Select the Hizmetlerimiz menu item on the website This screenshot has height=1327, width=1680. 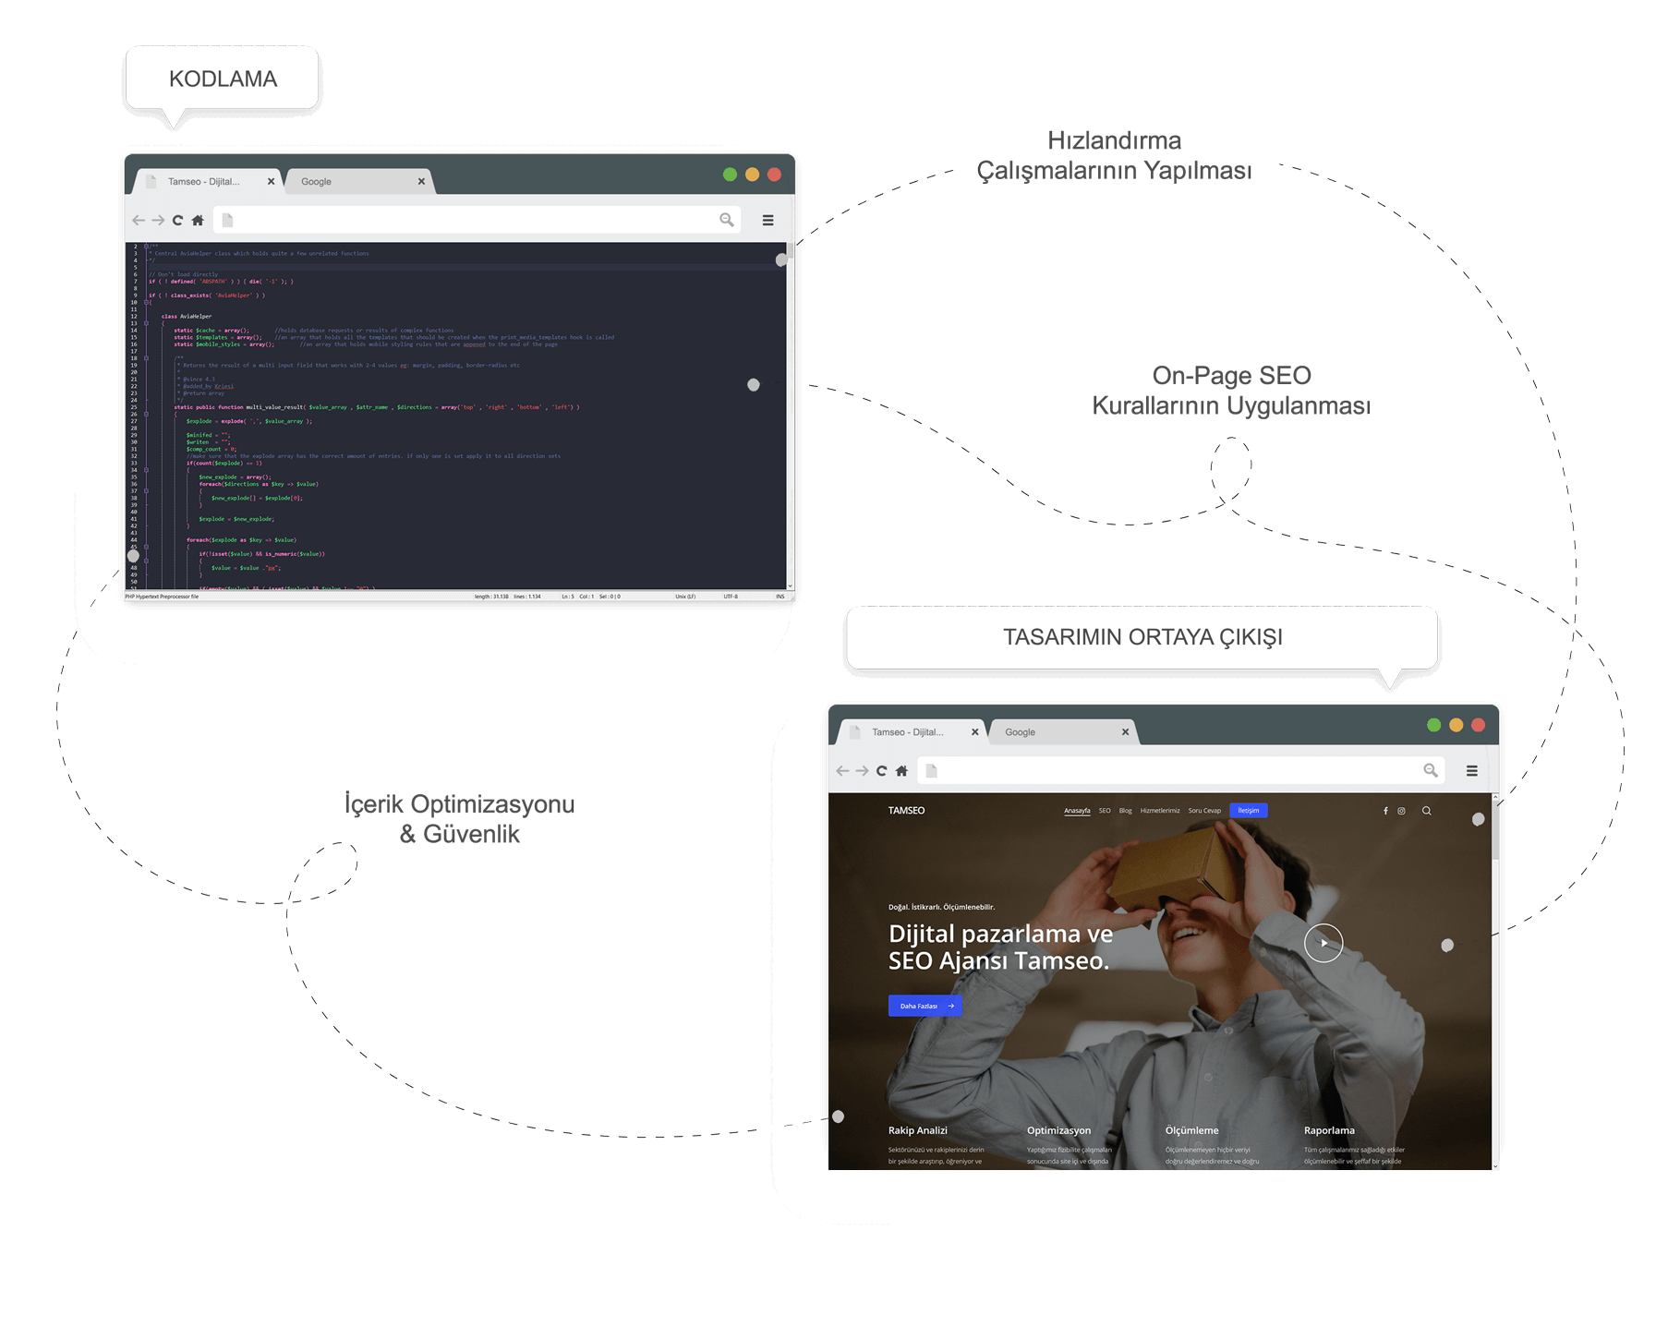[1160, 811]
